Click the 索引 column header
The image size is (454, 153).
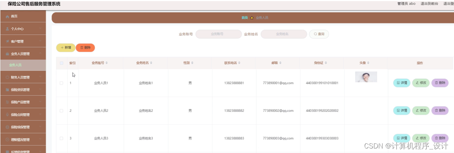72,63
